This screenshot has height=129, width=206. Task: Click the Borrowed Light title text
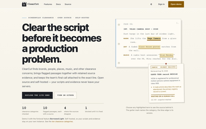coord(57,119)
